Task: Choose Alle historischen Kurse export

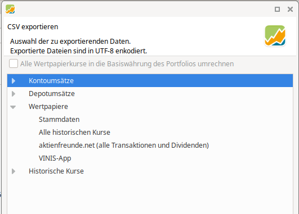Action: [x=74, y=133]
